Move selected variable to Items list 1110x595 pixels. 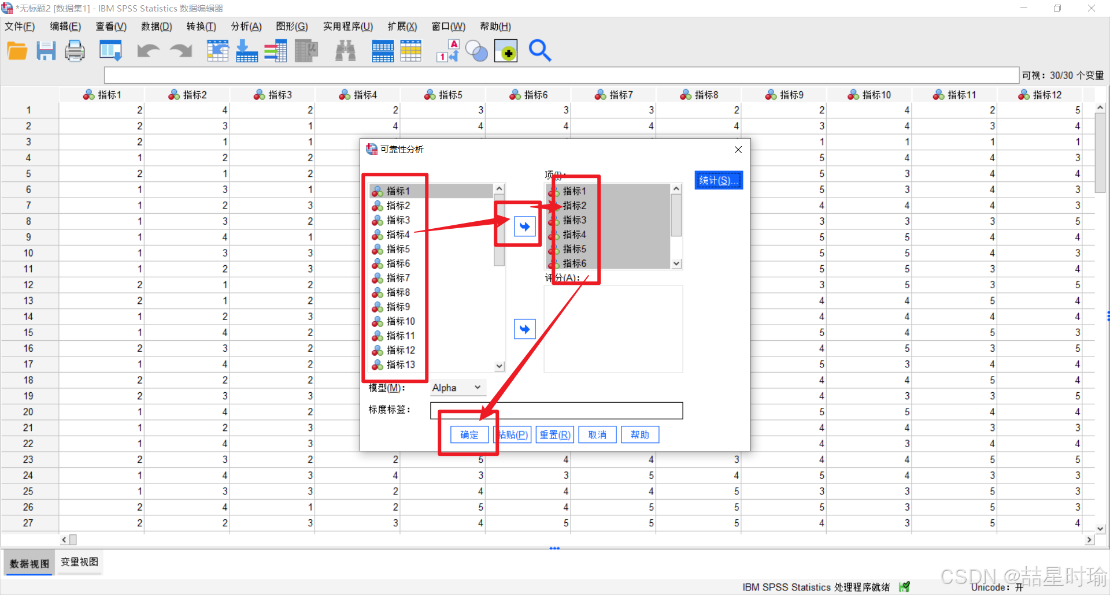pos(525,226)
